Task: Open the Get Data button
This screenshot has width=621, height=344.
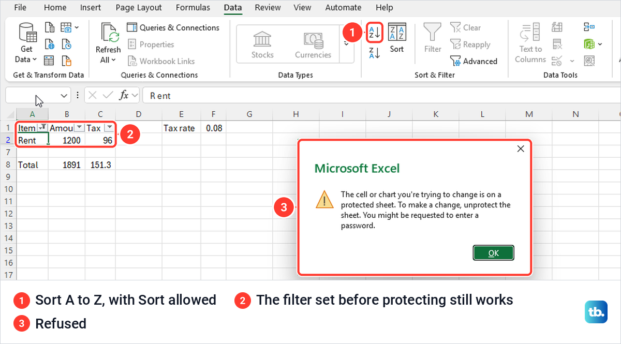Action: pyautogui.click(x=26, y=43)
